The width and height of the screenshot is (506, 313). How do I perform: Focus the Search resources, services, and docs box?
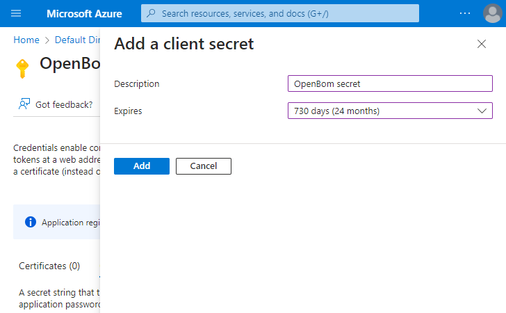pyautogui.click(x=280, y=13)
